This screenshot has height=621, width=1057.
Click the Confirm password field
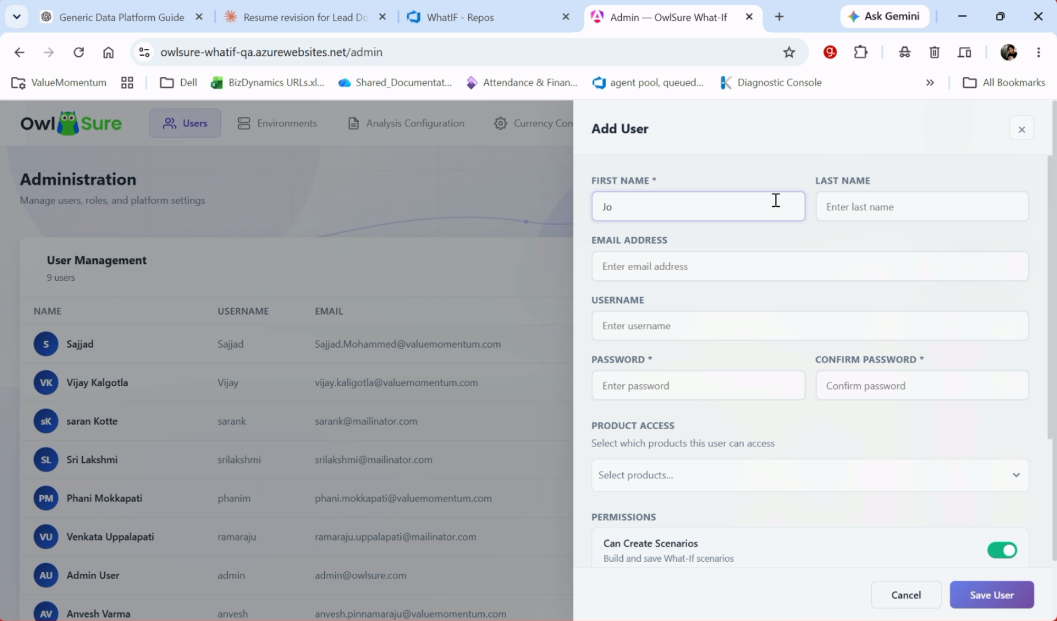(922, 385)
